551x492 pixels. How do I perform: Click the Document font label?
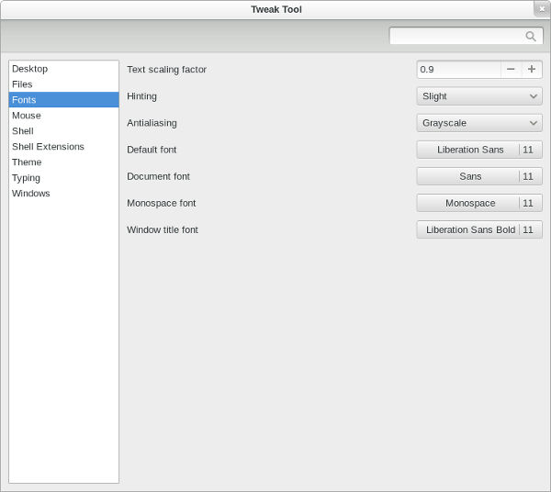(x=159, y=176)
